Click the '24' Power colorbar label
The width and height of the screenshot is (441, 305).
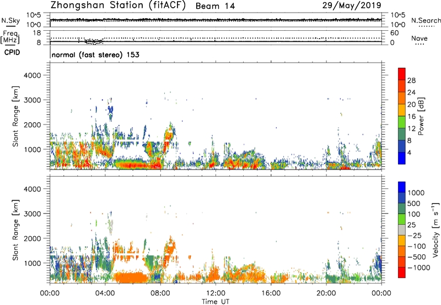[x=411, y=92]
